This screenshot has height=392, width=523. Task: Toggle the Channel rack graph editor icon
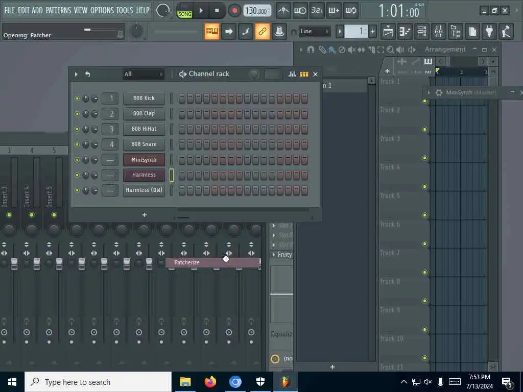(x=292, y=74)
